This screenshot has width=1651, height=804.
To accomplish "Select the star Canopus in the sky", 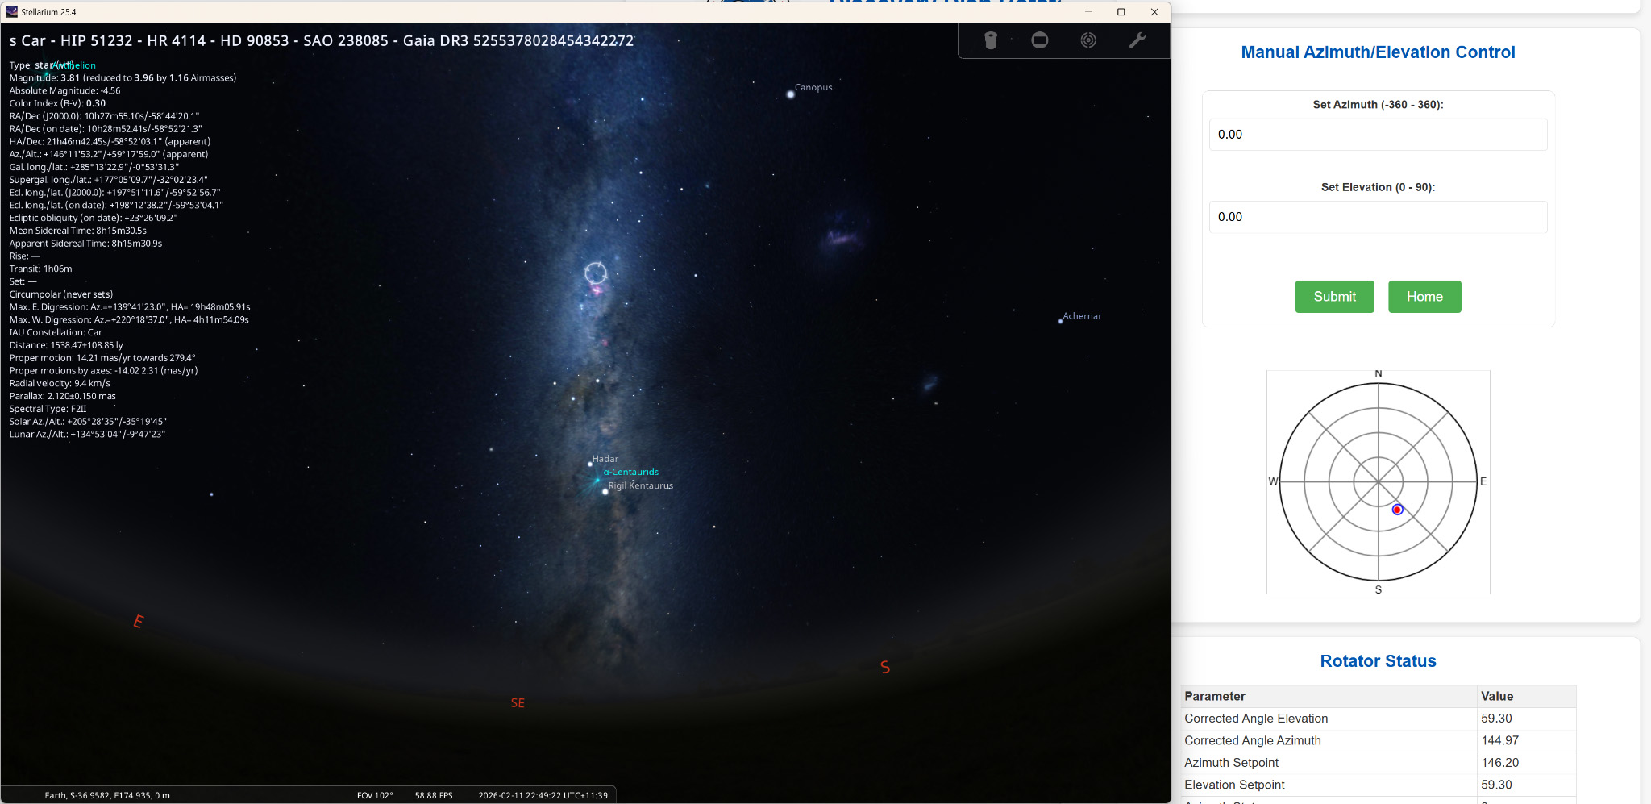I will pyautogui.click(x=791, y=94).
